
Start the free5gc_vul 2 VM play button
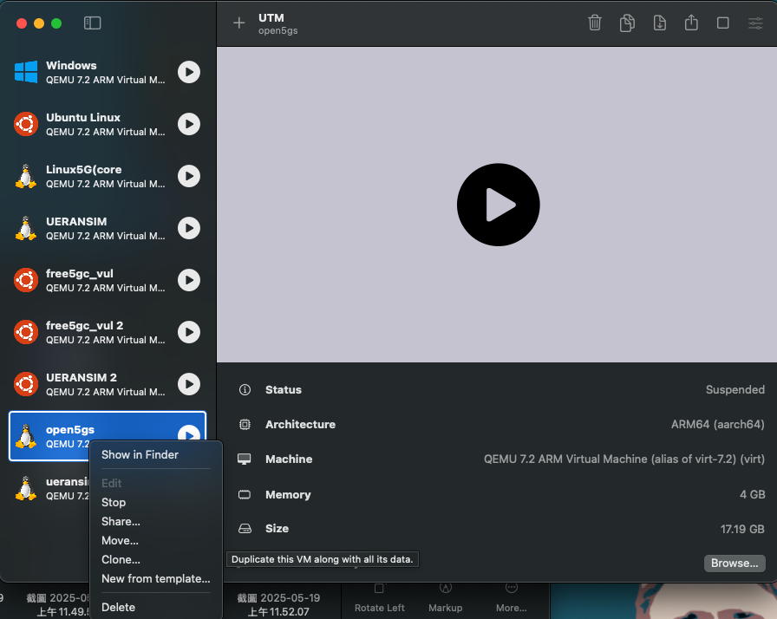[x=189, y=332]
